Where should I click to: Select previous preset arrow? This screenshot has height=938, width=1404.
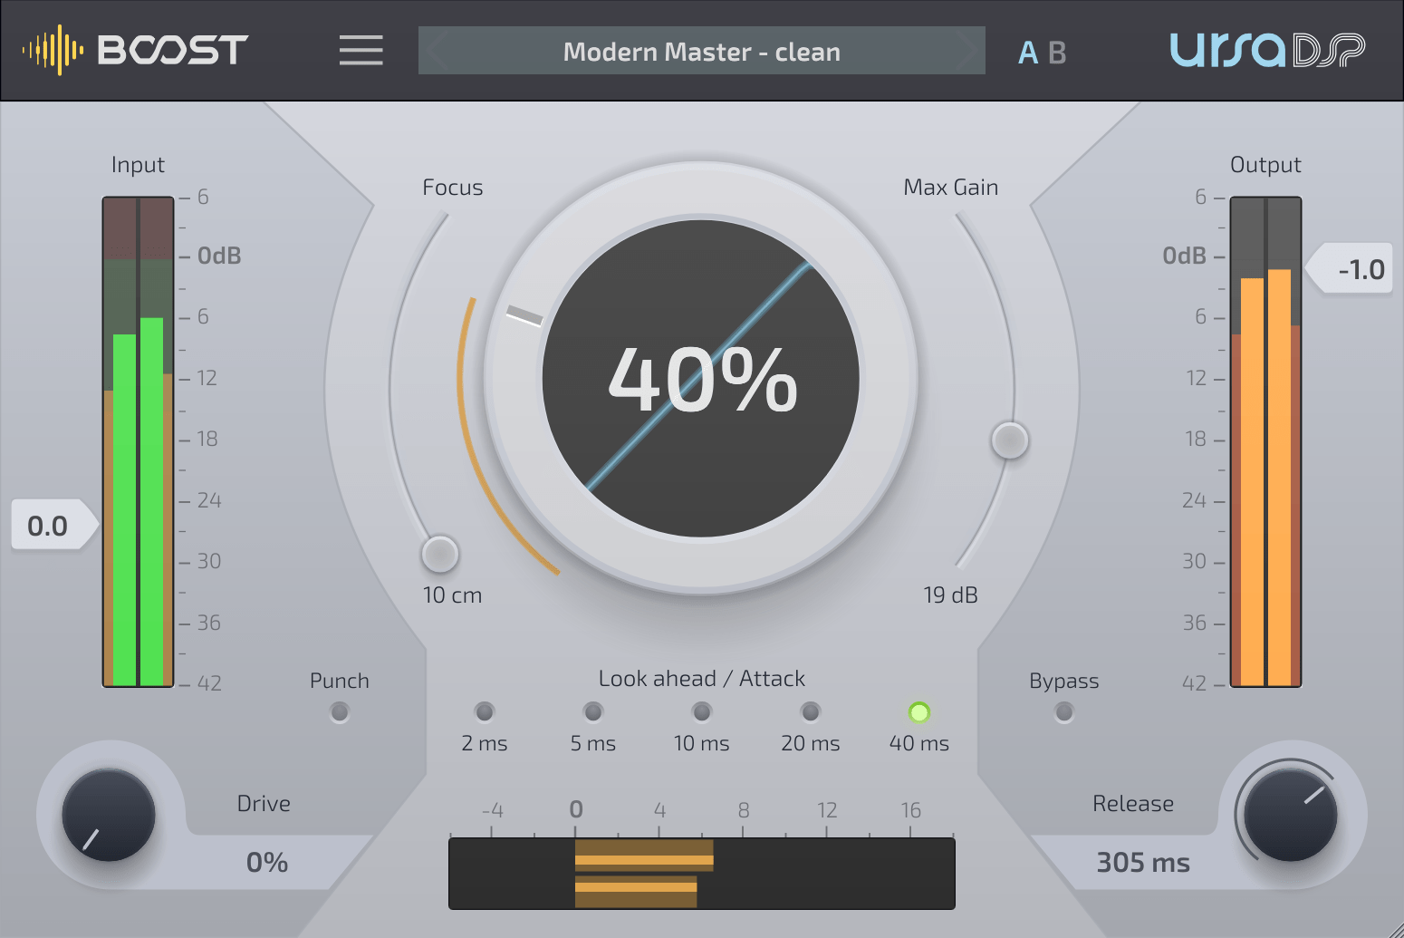coord(438,51)
